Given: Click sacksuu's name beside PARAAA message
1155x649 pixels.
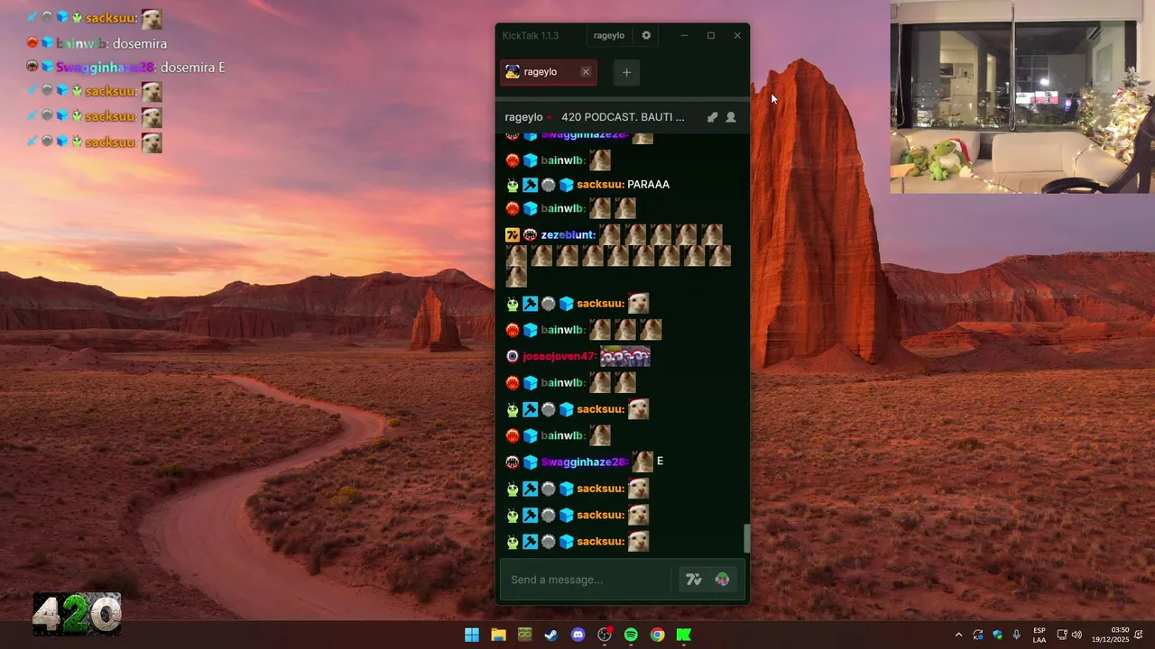Looking at the screenshot, I should (600, 185).
